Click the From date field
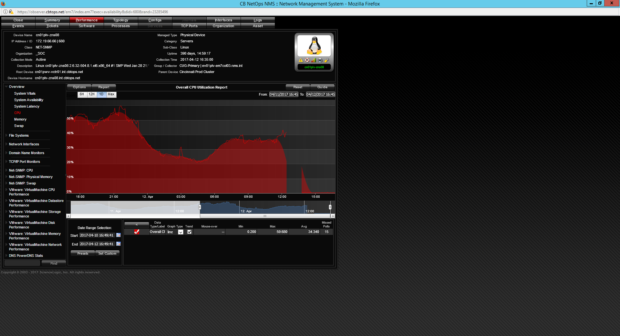This screenshot has height=336, width=620. point(284,94)
